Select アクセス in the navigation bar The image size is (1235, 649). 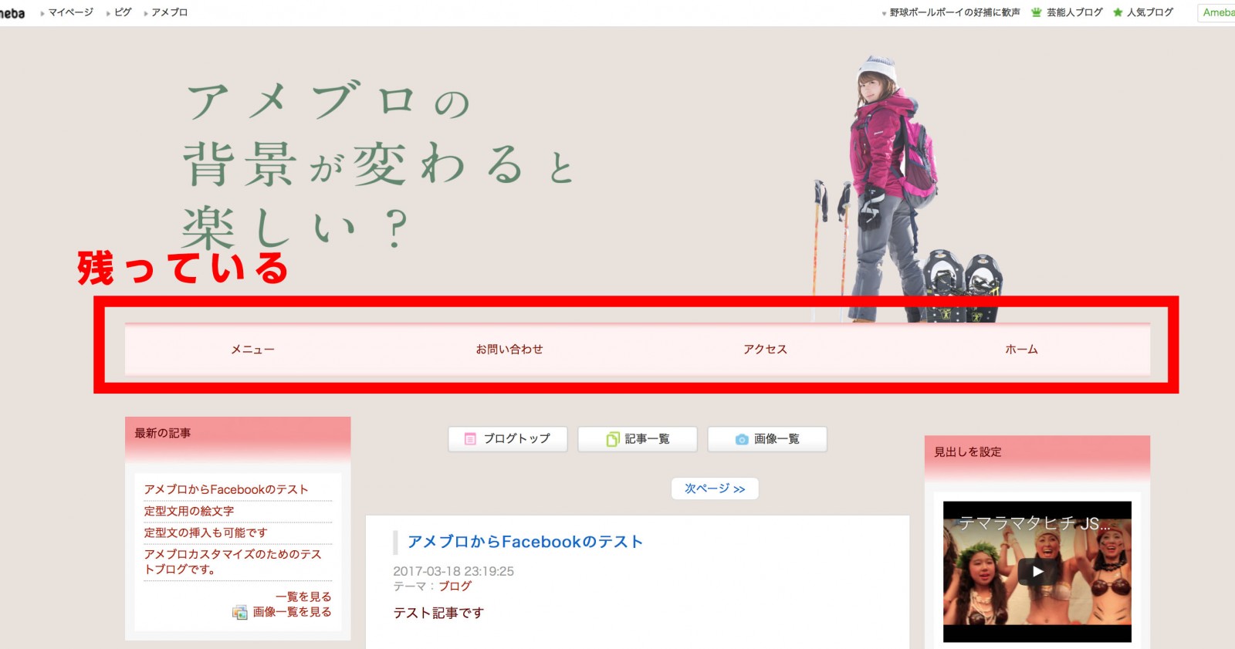pyautogui.click(x=765, y=350)
